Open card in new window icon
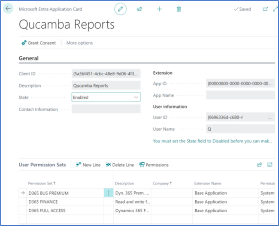The width and height of the screenshot is (279, 226). coord(265,9)
